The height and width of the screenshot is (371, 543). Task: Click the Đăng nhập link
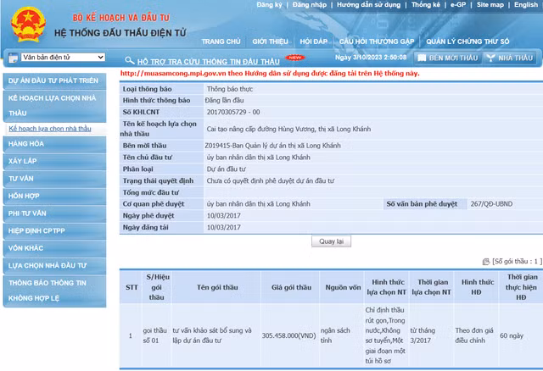click(309, 5)
